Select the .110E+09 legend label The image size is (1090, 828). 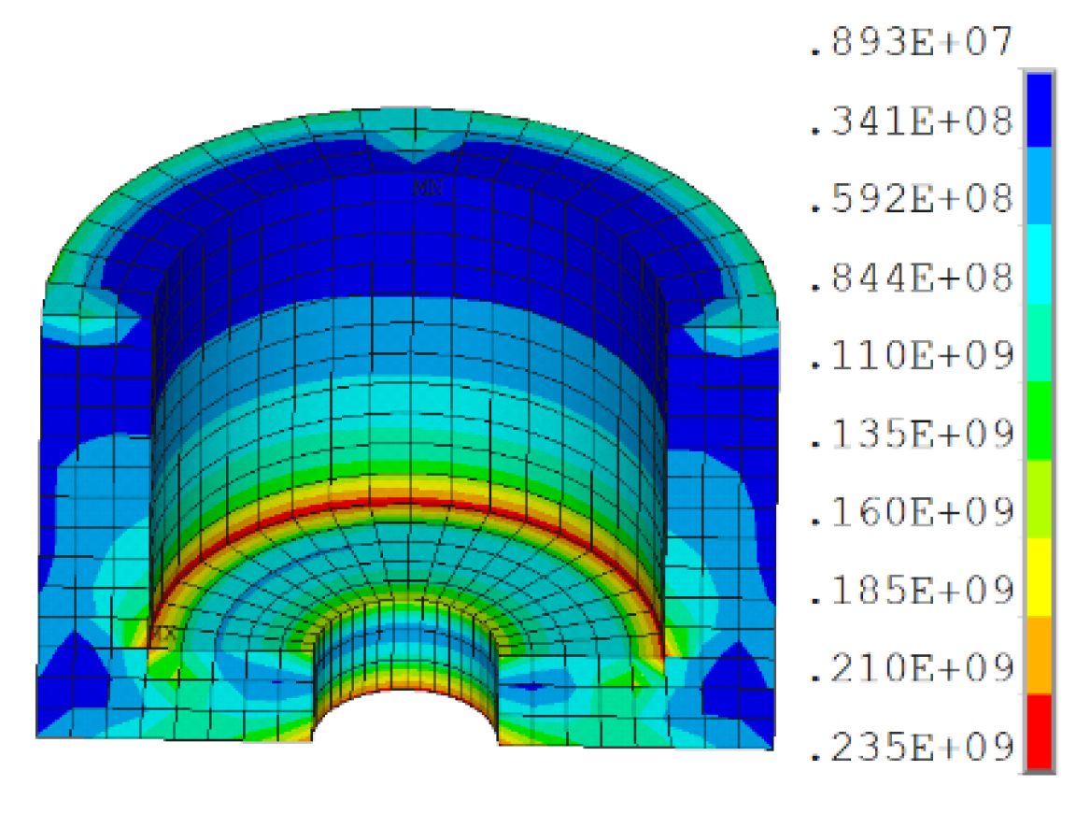click(x=911, y=356)
